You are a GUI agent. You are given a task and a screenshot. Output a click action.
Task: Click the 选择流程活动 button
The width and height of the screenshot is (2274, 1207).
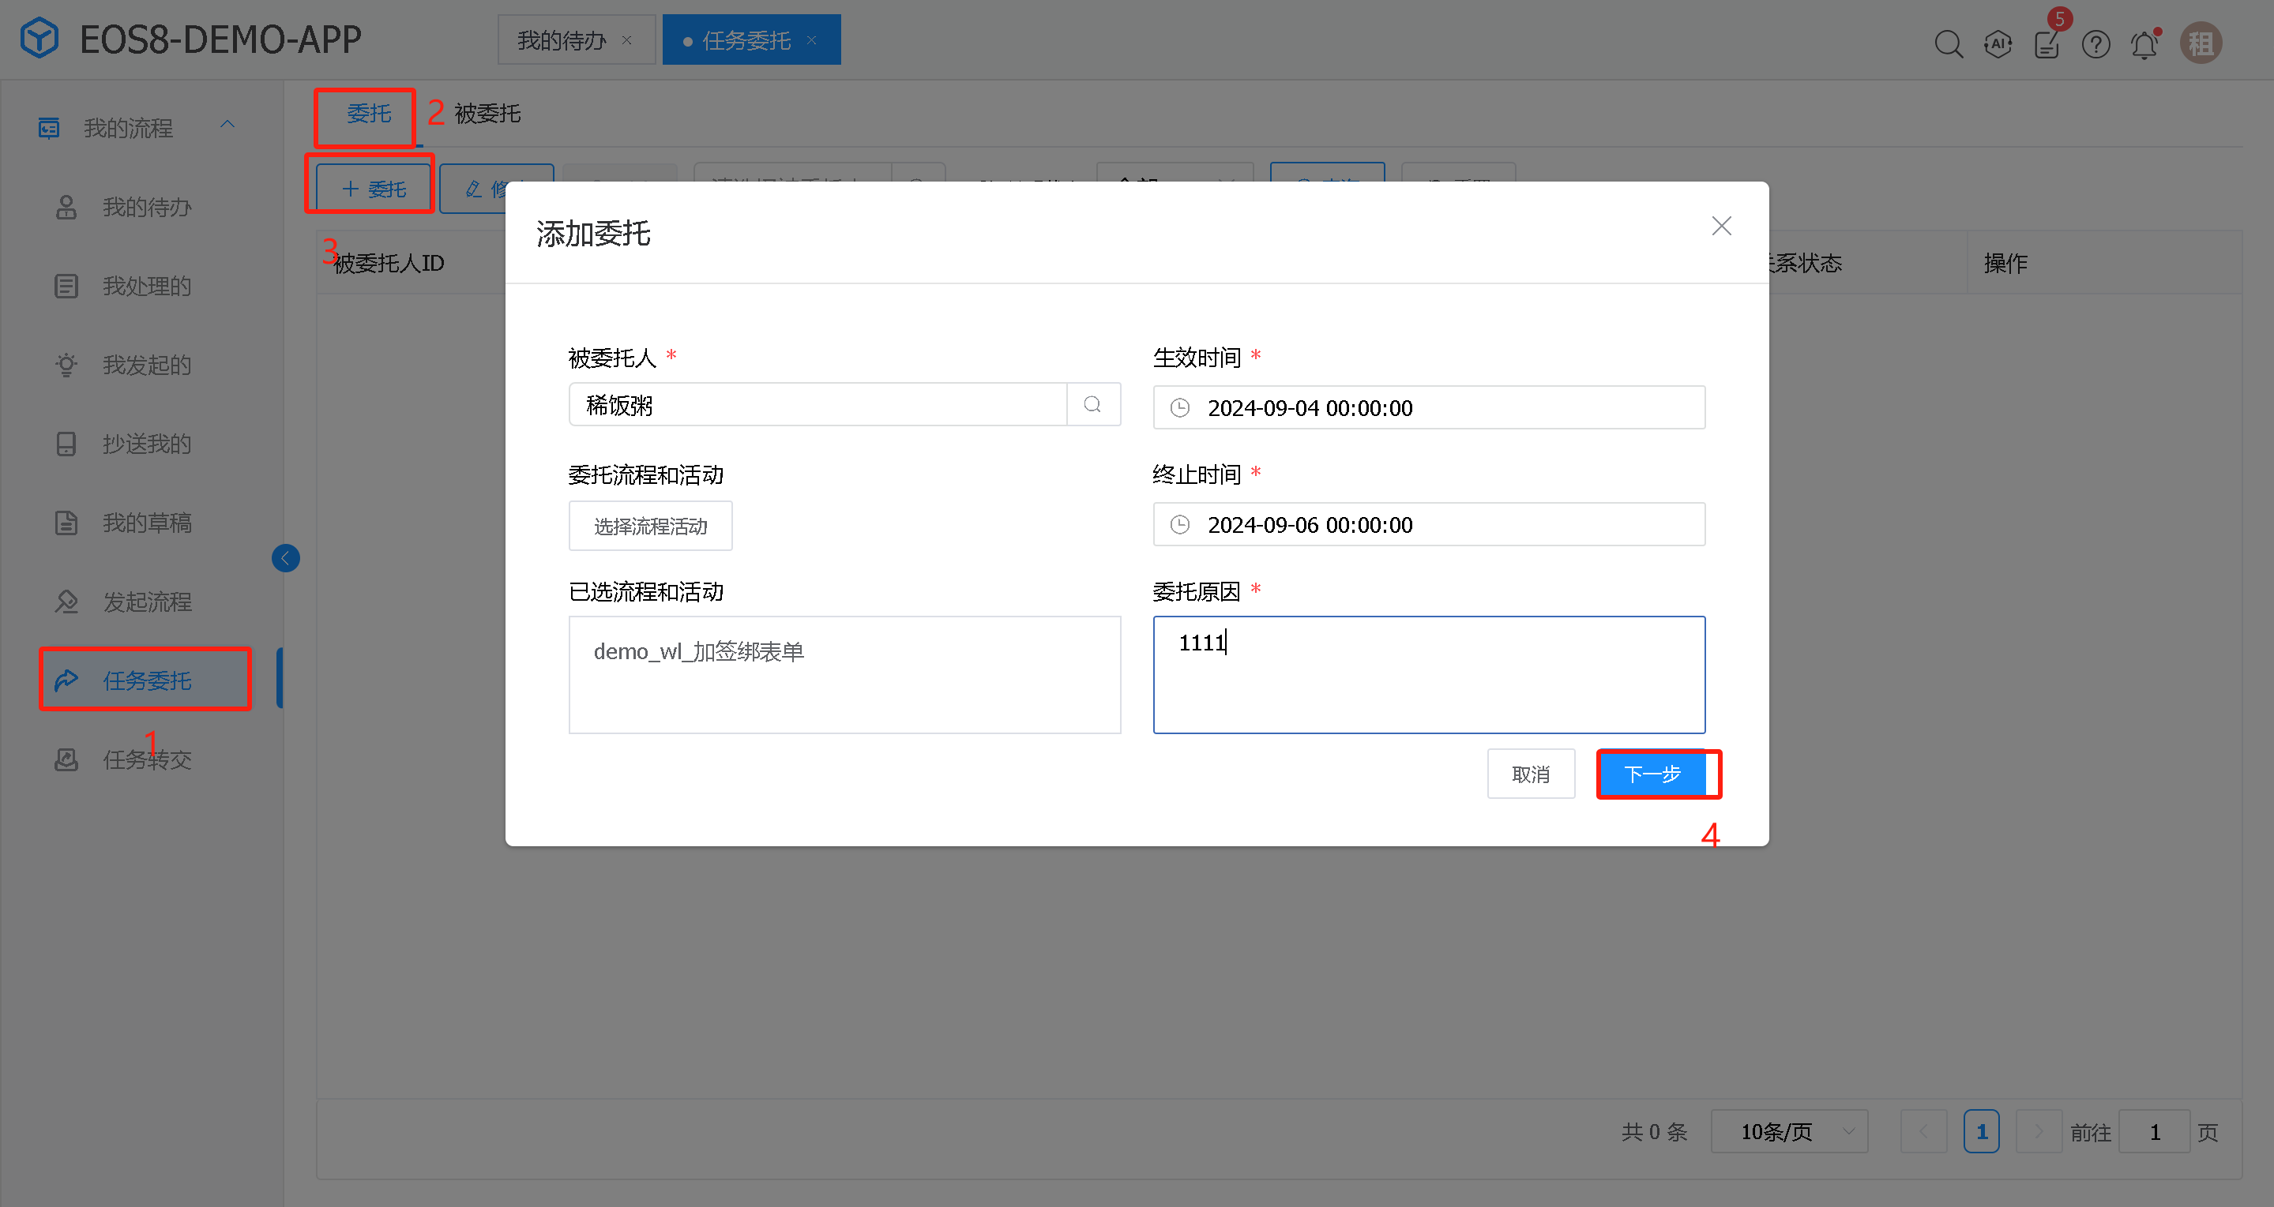pyautogui.click(x=650, y=527)
